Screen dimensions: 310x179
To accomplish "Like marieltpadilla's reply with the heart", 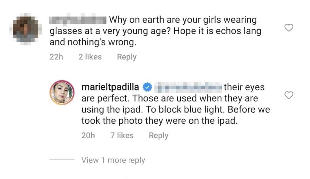I will click(x=289, y=95).
